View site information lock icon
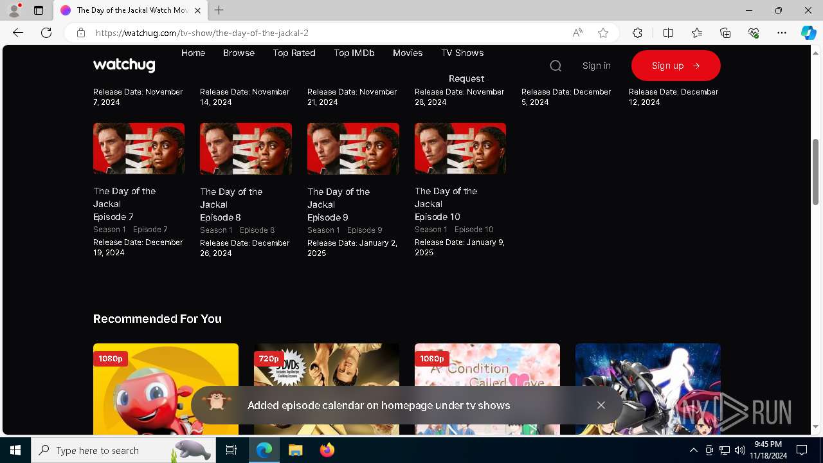Image resolution: width=823 pixels, height=463 pixels. [81, 33]
